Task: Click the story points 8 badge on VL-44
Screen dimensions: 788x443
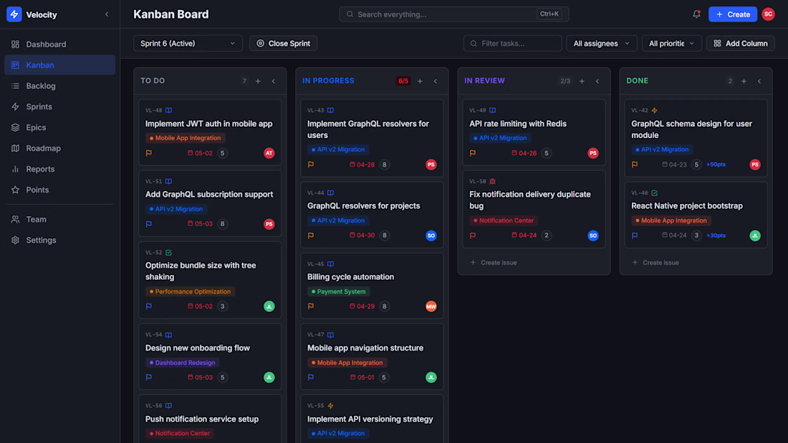Action: pyautogui.click(x=385, y=235)
